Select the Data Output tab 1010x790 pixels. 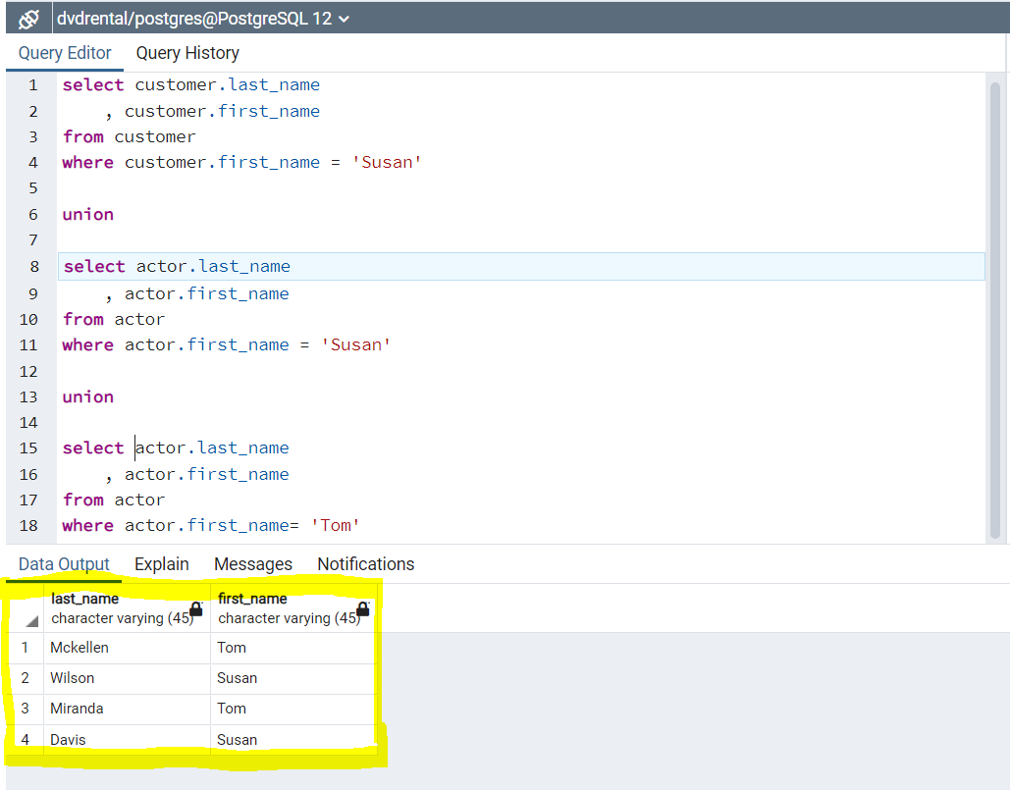tap(64, 564)
